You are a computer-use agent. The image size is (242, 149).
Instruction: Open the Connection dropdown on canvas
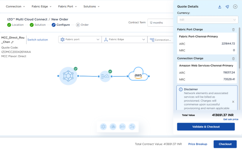(x=161, y=40)
